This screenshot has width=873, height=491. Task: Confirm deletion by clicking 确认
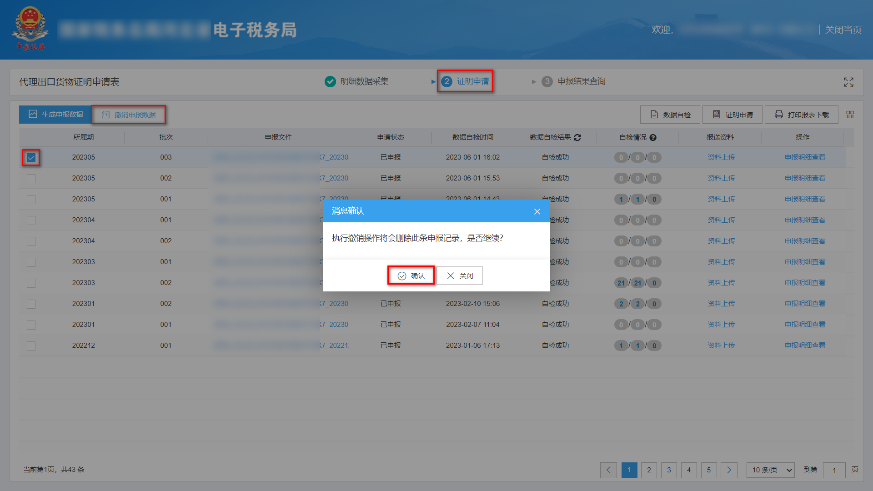tap(411, 276)
